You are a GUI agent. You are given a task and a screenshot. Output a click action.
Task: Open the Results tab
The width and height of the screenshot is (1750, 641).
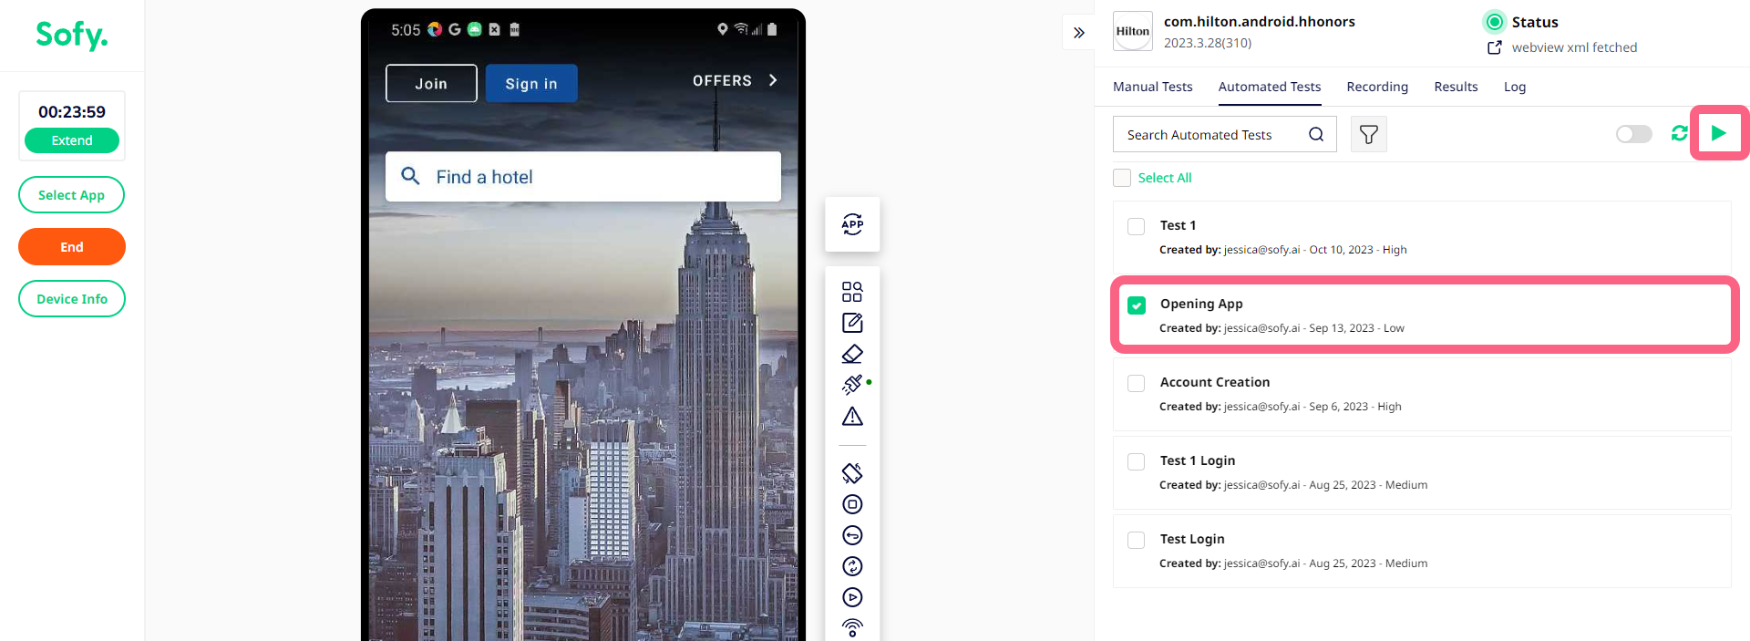1456,87
